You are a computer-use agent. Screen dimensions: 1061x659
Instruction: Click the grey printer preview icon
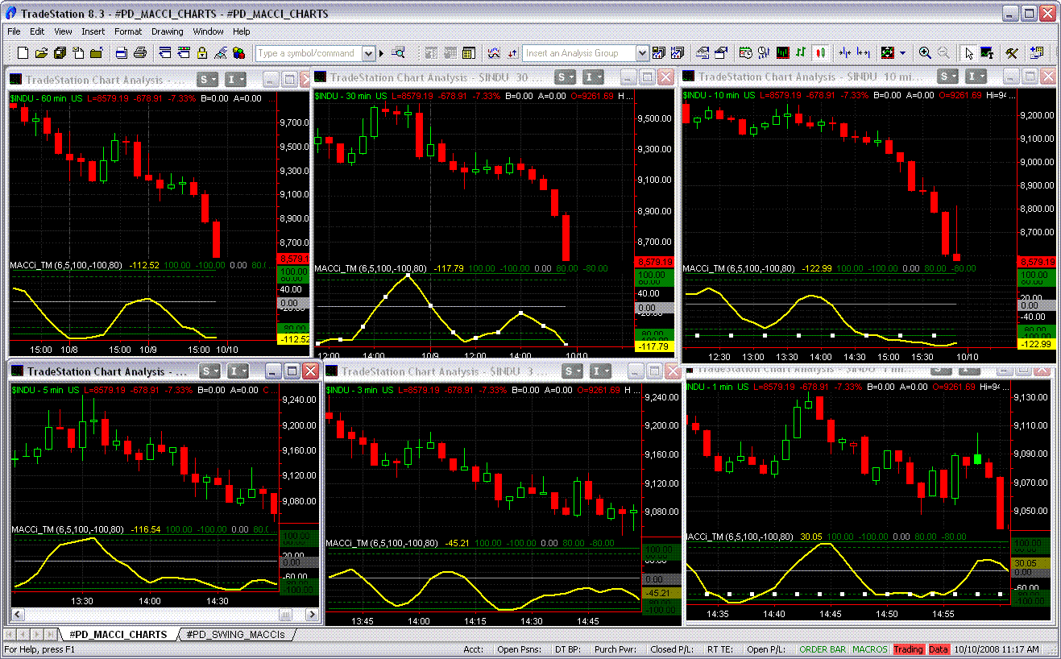tap(140, 53)
